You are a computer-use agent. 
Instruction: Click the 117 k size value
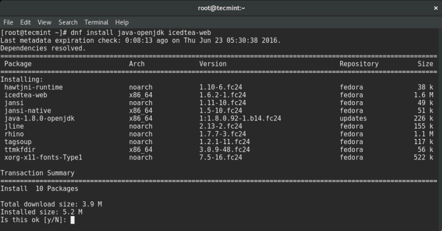click(424, 142)
